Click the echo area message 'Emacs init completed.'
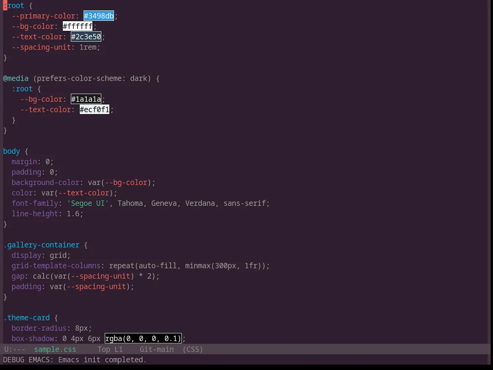The width and height of the screenshot is (493, 370). [x=102, y=360]
